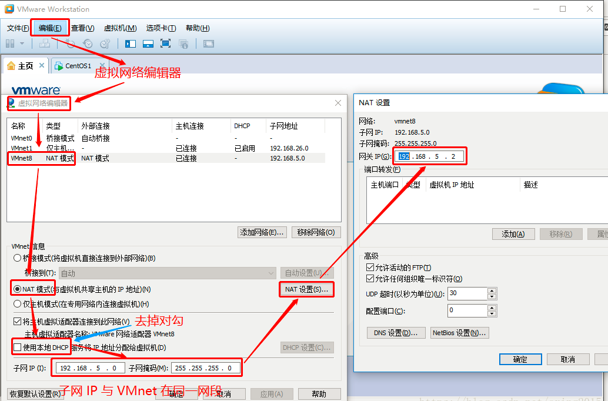
Task: Click the 主机端口 column header
Action: (385, 185)
